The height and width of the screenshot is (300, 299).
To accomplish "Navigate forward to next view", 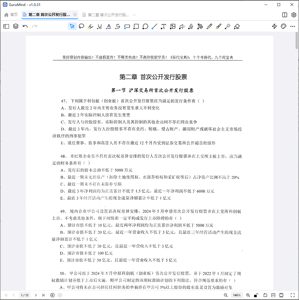I will 60,295.
